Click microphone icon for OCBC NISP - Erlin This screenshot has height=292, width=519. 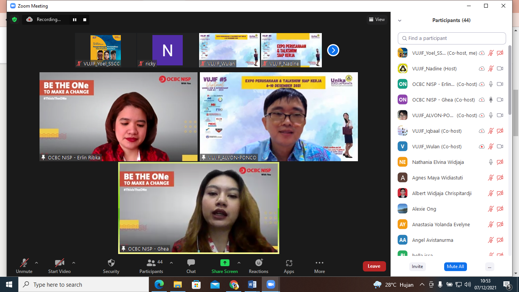(x=491, y=84)
